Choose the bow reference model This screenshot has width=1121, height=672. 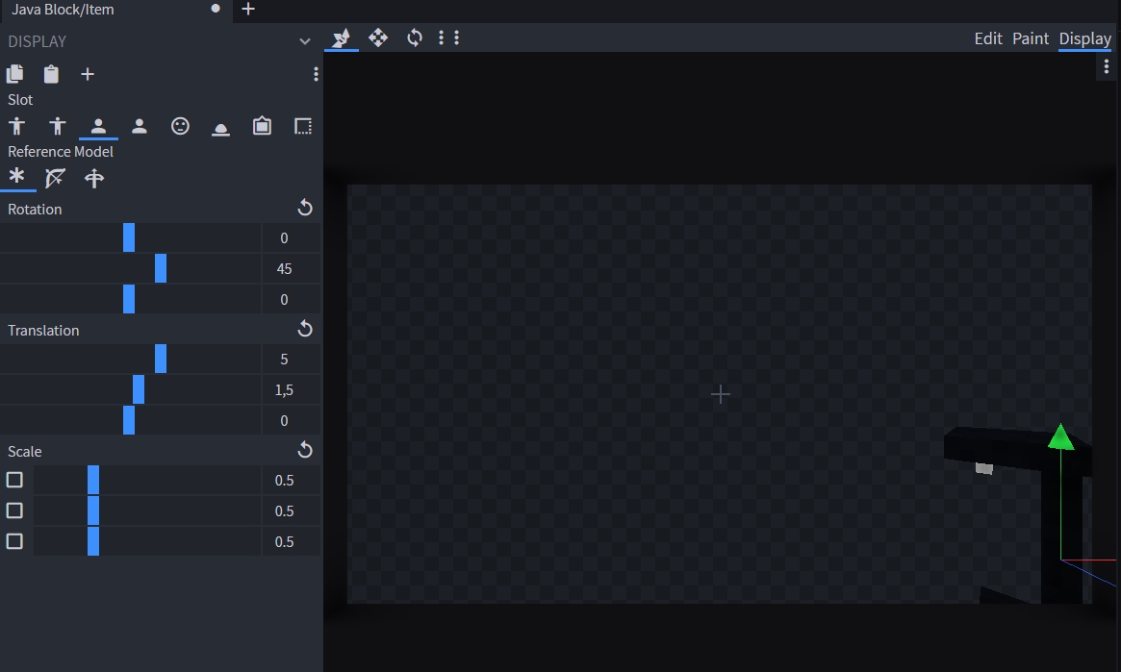click(x=56, y=178)
